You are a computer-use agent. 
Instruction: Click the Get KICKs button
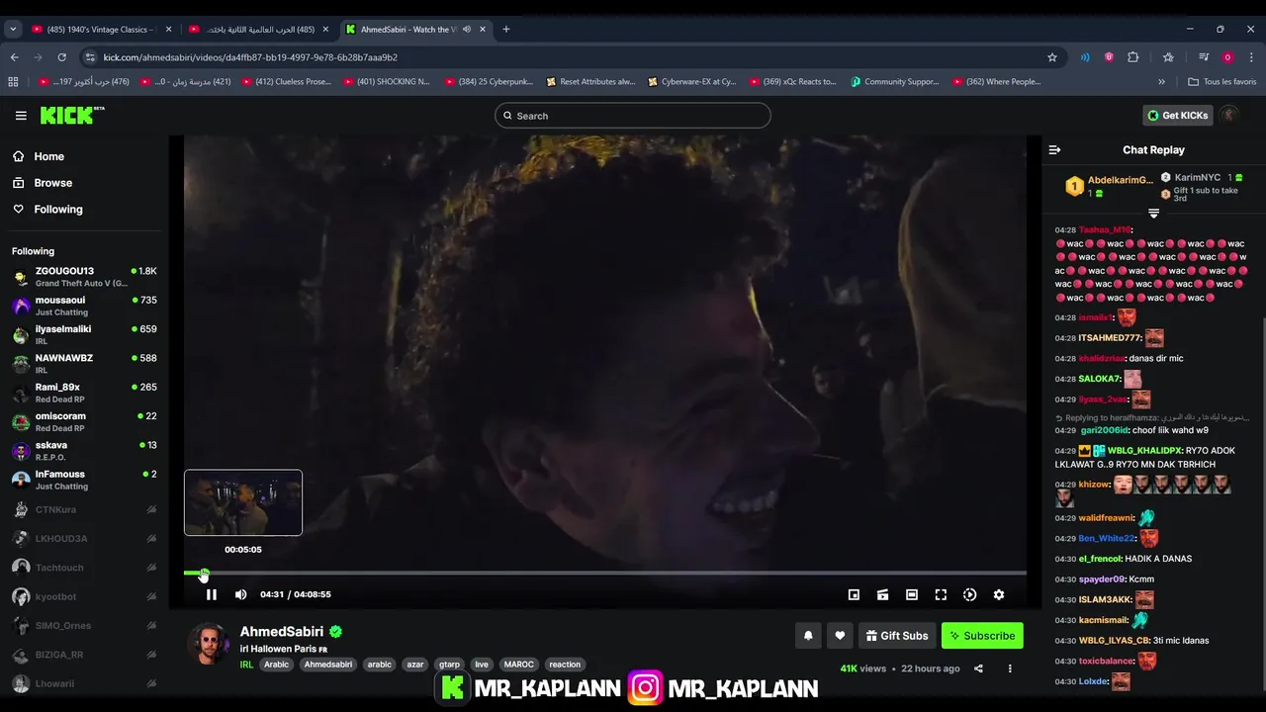click(1177, 116)
